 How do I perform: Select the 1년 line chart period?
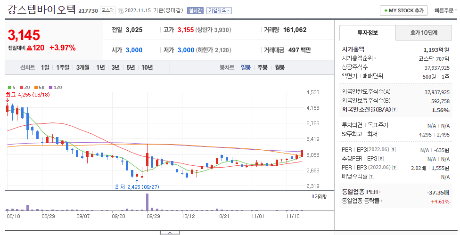[x=100, y=68]
